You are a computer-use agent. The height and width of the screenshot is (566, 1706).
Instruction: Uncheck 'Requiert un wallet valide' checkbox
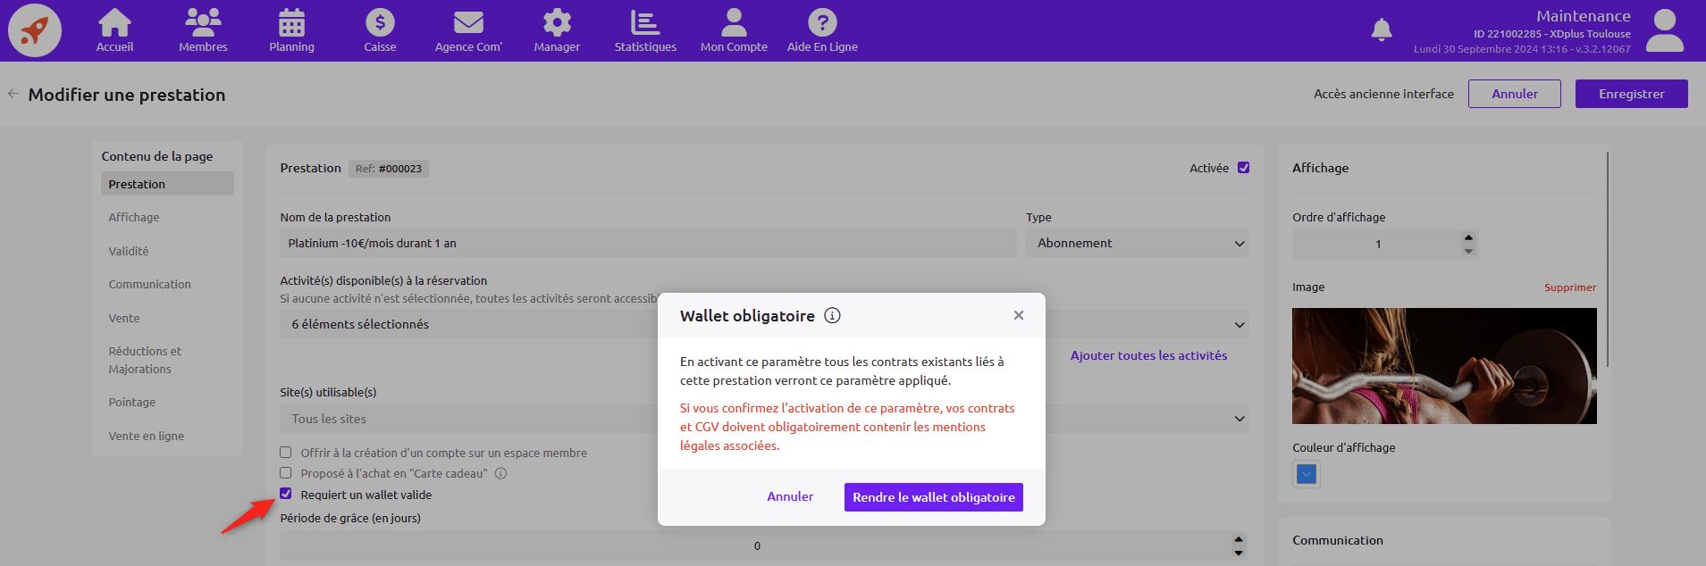coord(286,494)
